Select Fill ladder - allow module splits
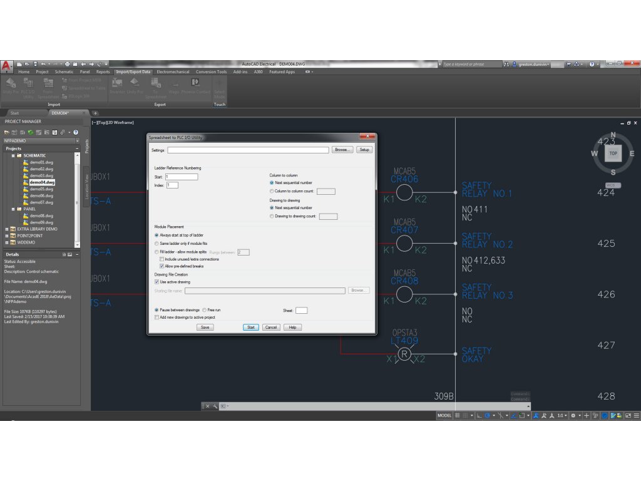Viewport: 641px width, 481px height. pos(156,252)
